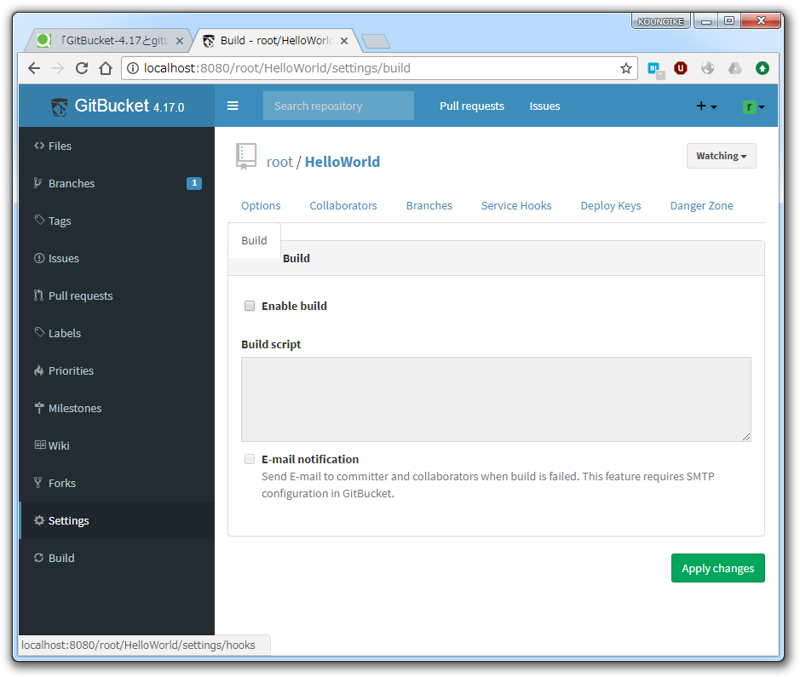View the Forks page
The height and width of the screenshot is (677, 800).
tap(62, 483)
